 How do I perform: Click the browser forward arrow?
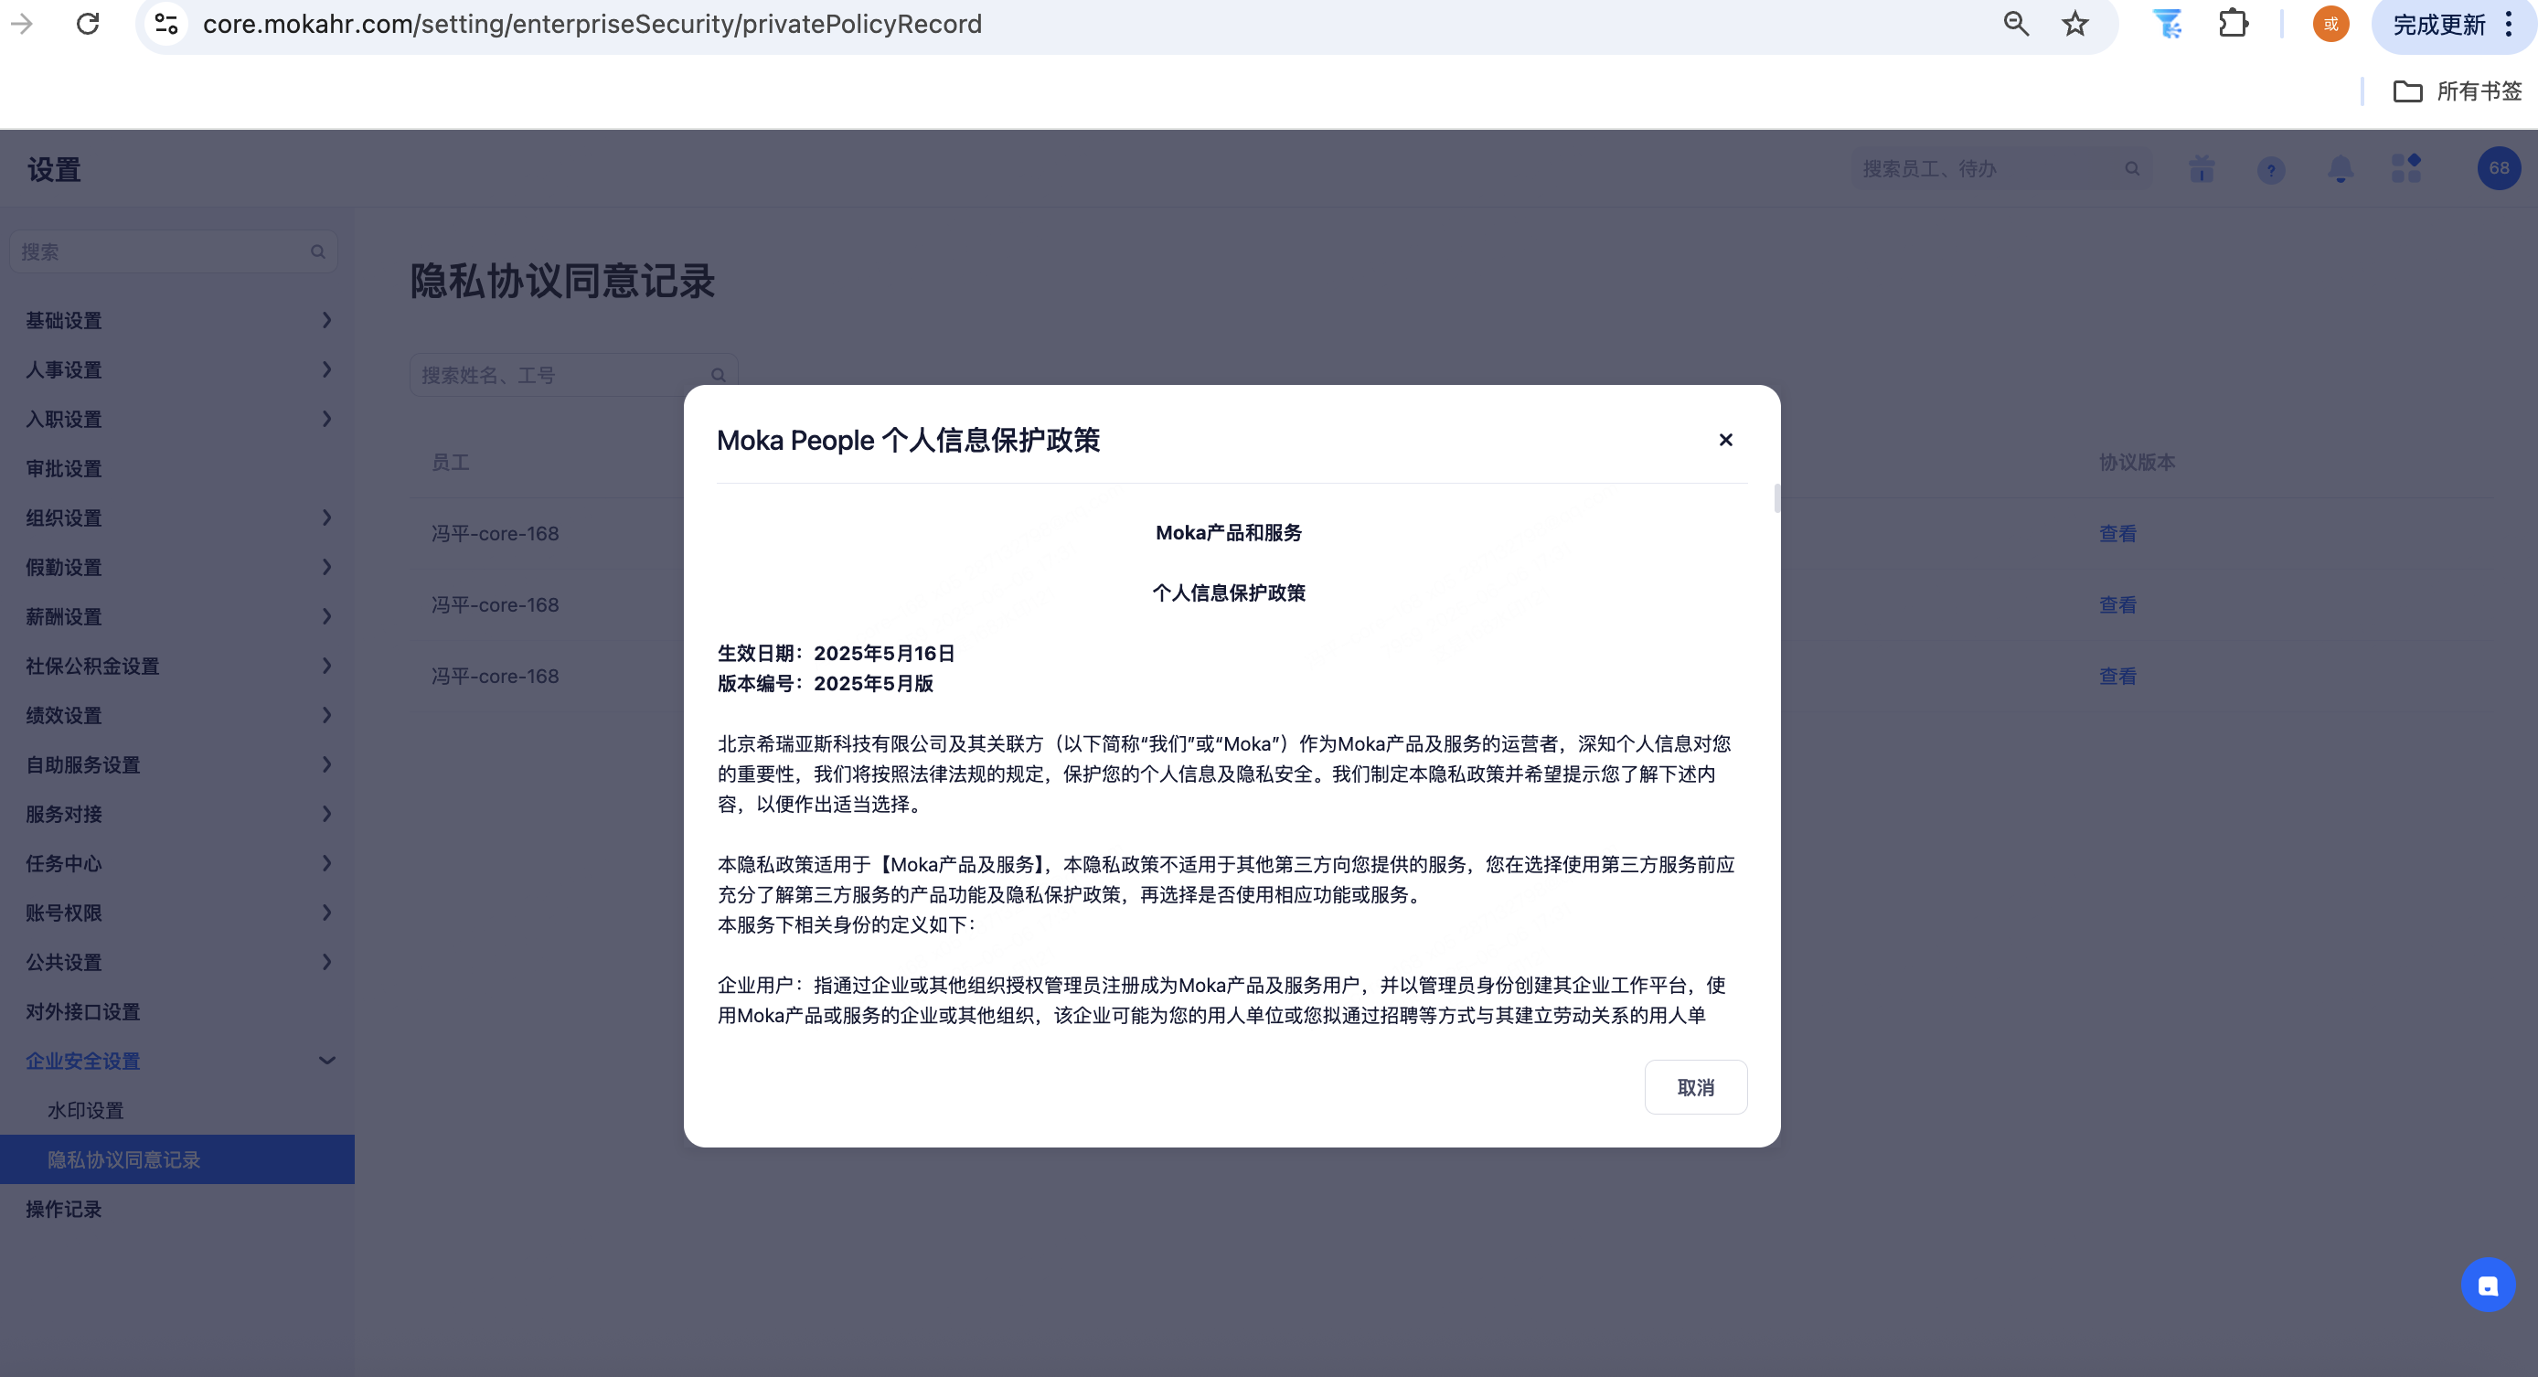22,24
